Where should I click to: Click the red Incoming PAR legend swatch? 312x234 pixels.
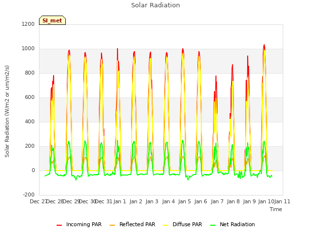point(59,225)
